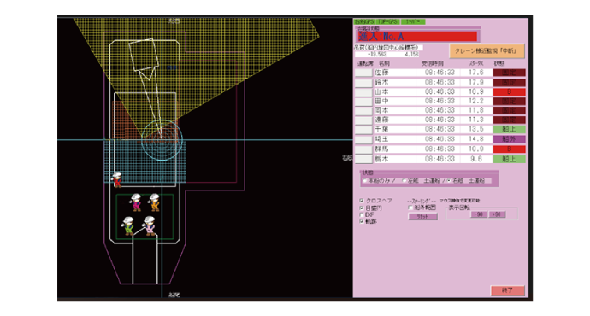Click the purple 船外 status badge for 埼玉
Viewport: 590px width, 316px height.
click(x=509, y=139)
